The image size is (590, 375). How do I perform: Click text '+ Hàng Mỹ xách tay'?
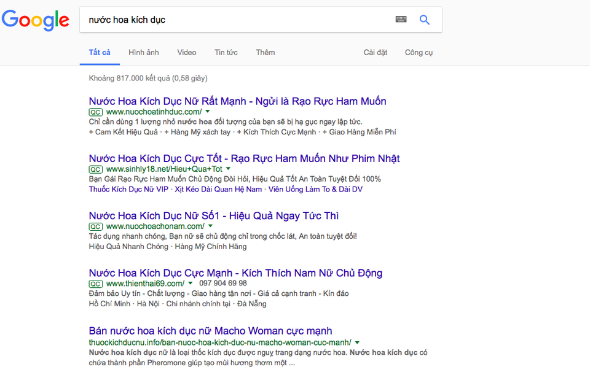(x=197, y=132)
